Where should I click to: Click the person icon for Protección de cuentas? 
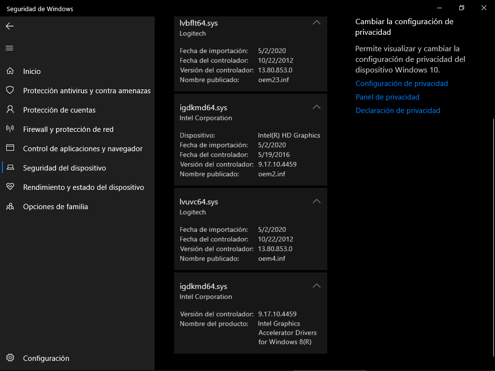[10, 110]
